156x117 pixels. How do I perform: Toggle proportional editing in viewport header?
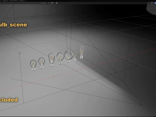(x=57, y=3)
